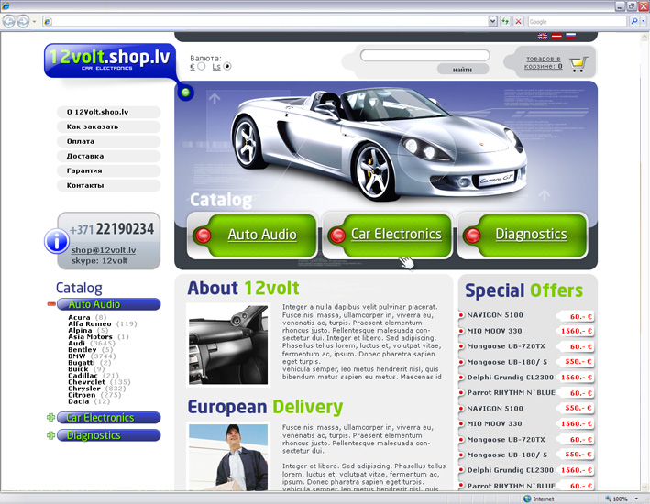The width and height of the screenshot is (650, 504).
Task: Open the shopping cart icon
Action: [x=578, y=64]
